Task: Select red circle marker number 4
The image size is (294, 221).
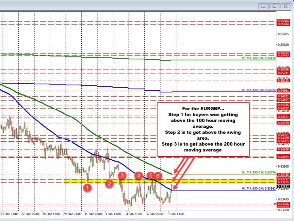Action: (x=139, y=176)
